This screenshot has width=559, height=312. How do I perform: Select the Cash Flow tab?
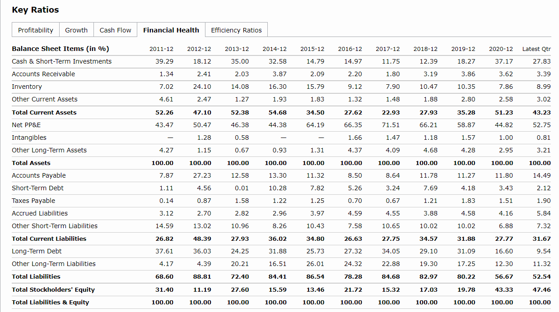pos(115,30)
